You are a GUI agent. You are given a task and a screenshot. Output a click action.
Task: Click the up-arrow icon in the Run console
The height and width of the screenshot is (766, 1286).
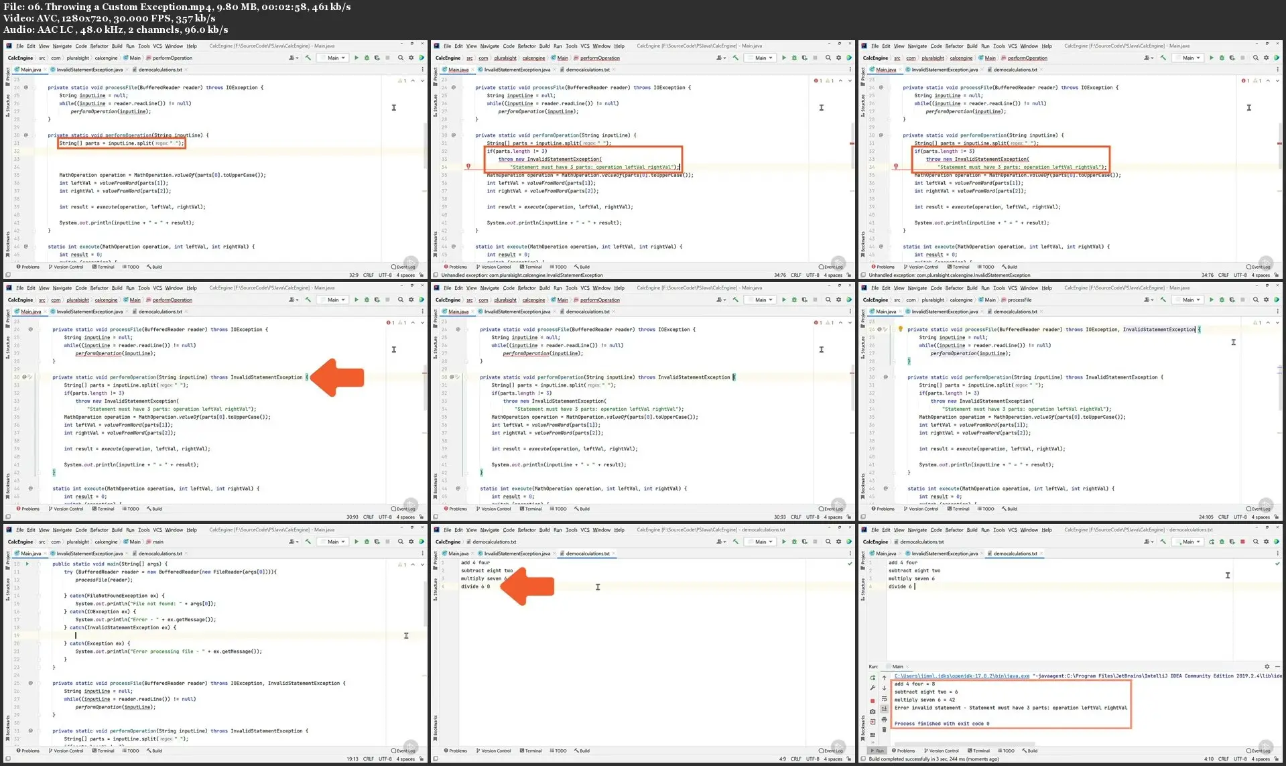pos(884,678)
